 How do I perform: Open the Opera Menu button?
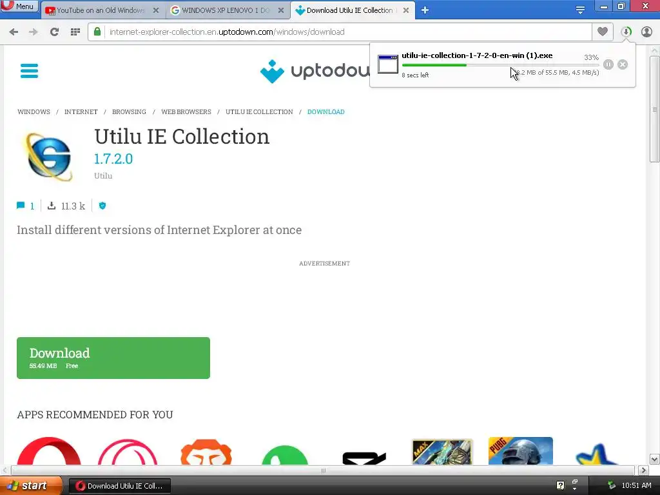click(x=19, y=6)
